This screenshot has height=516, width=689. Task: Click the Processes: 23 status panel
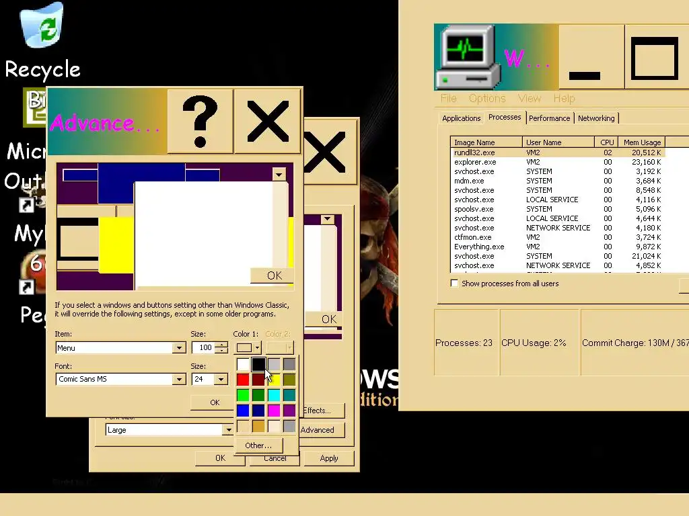pos(466,343)
